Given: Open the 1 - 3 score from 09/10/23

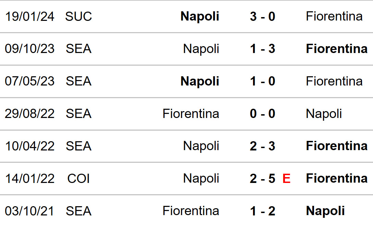Looking at the screenshot, I should tap(263, 49).
